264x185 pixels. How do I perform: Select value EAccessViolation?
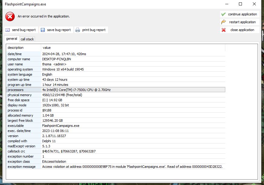(54, 161)
